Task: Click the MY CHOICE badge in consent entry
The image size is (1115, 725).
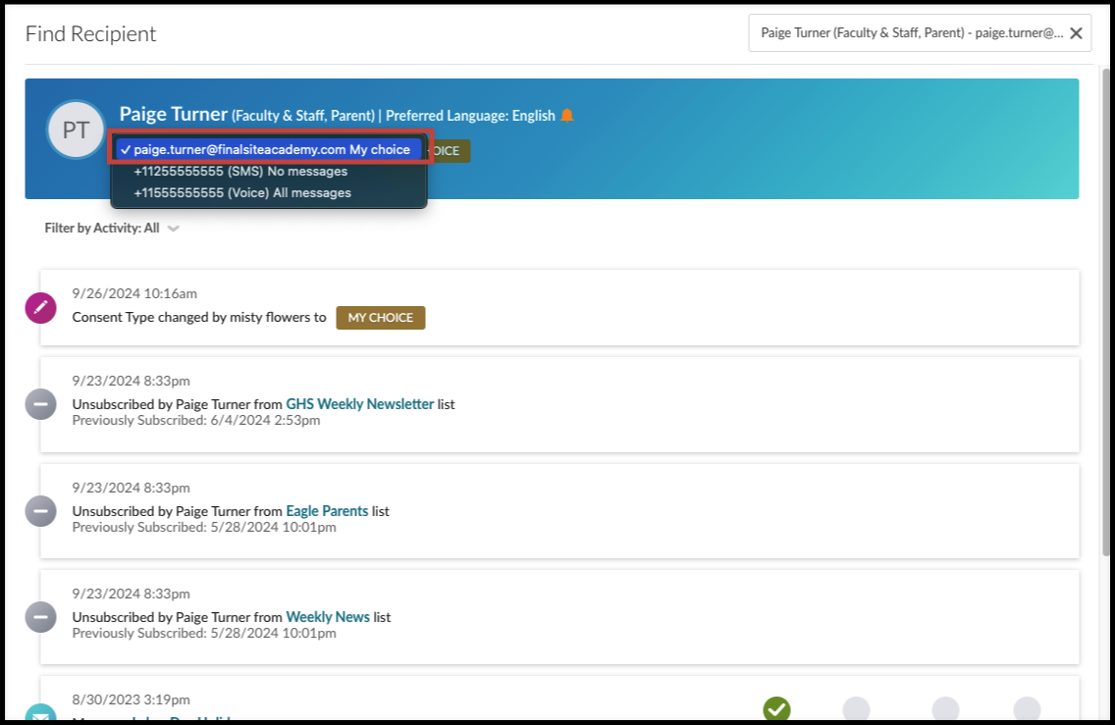Action: pos(381,318)
